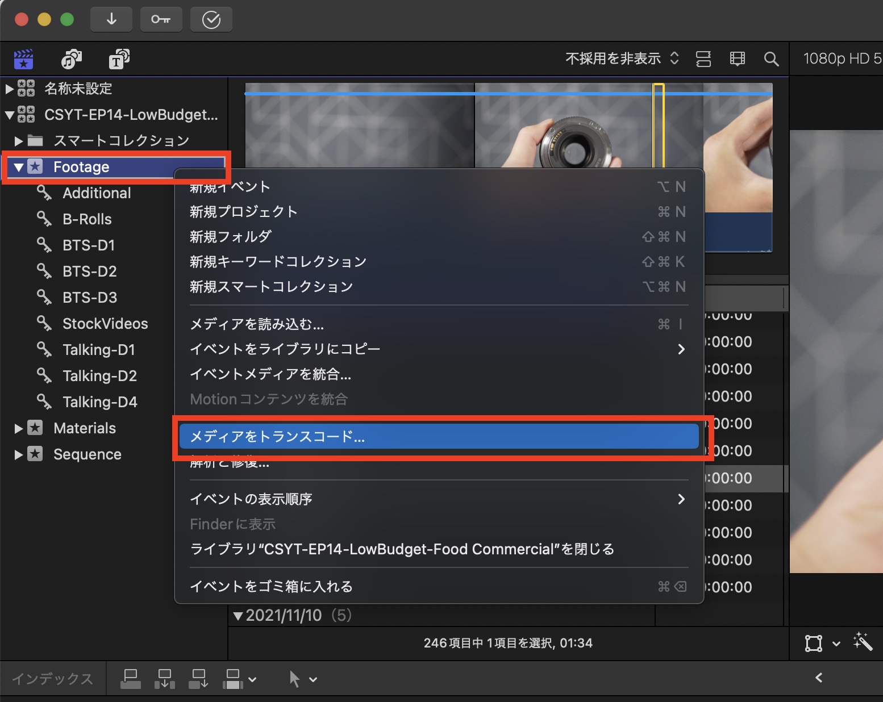The width and height of the screenshot is (883, 702).
Task: Open イベントをライブラリにコピー submenu
Action: coord(439,349)
